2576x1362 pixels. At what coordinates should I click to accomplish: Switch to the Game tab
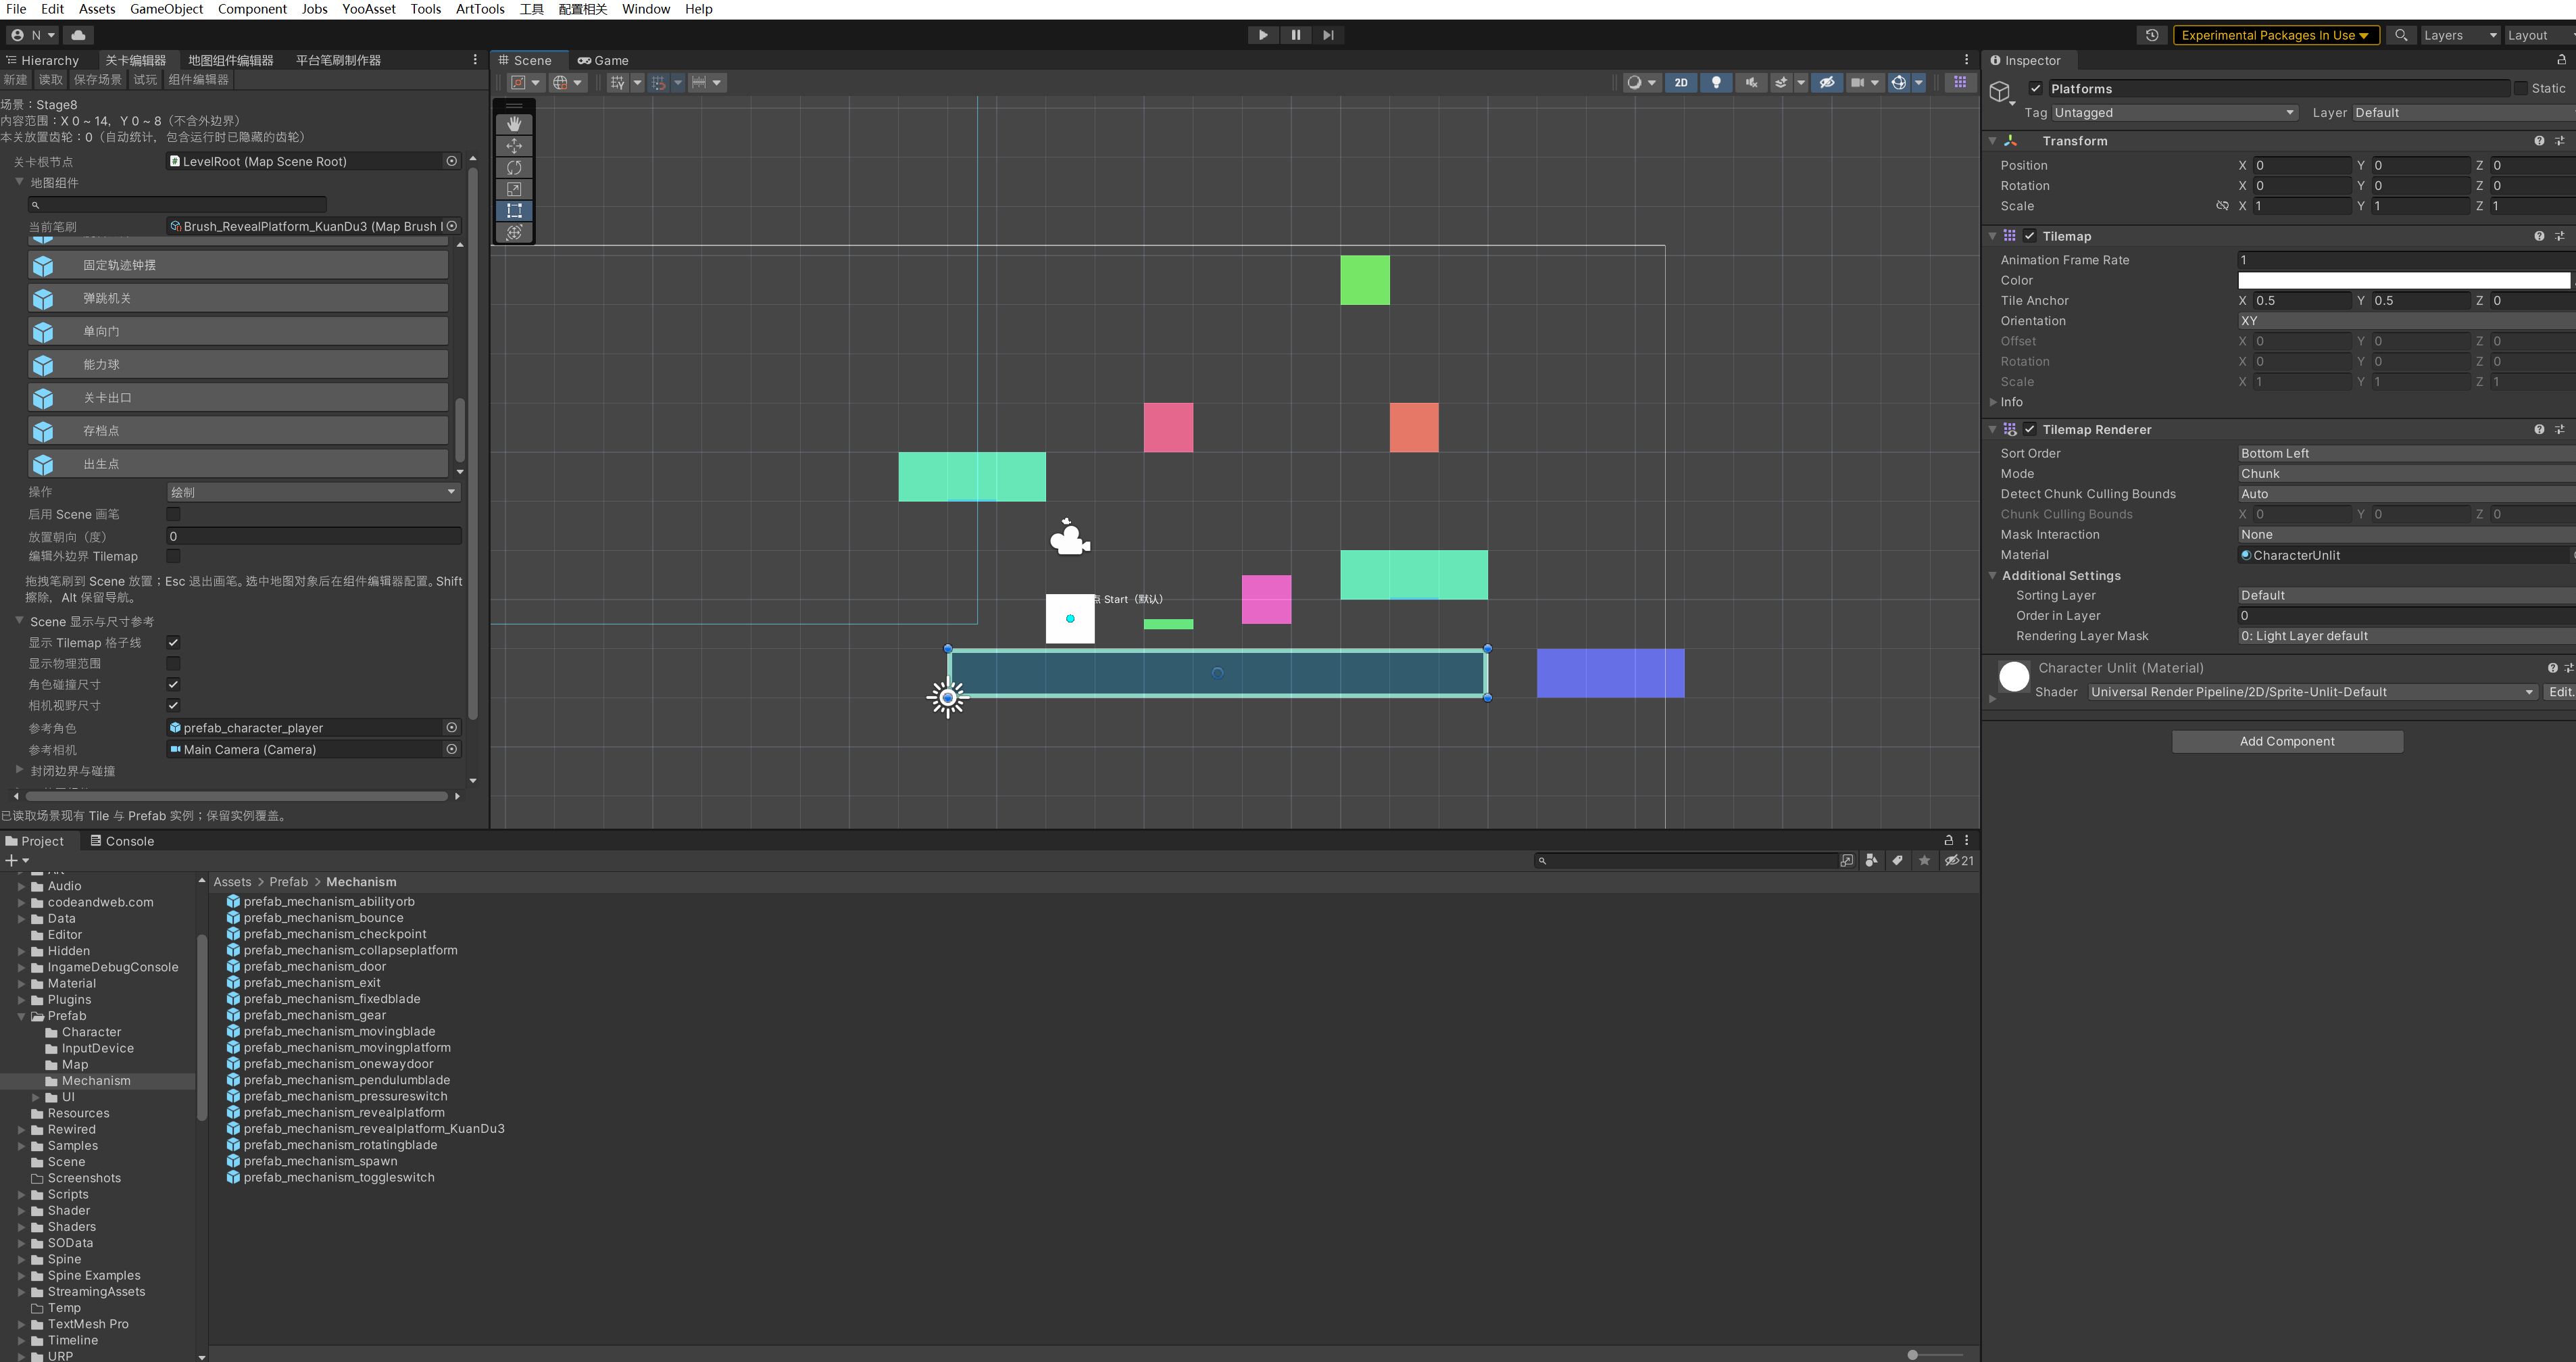point(603,61)
